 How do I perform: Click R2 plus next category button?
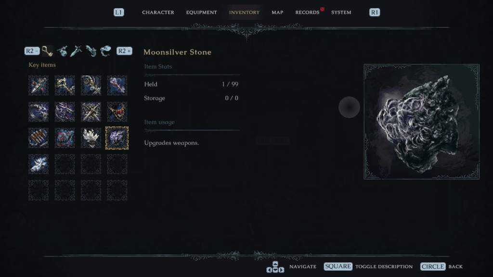[x=124, y=51]
